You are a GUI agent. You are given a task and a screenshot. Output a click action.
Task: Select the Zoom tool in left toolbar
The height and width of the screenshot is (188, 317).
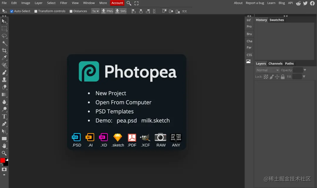[x=4, y=153]
